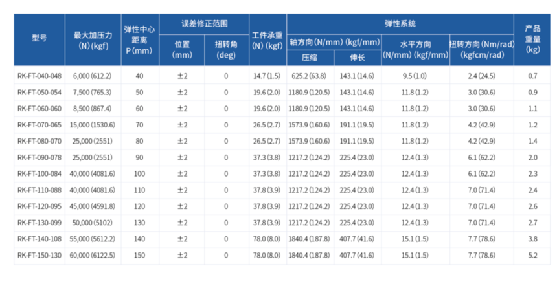Select the RK-FT-100-084 model cell

pos(40,173)
